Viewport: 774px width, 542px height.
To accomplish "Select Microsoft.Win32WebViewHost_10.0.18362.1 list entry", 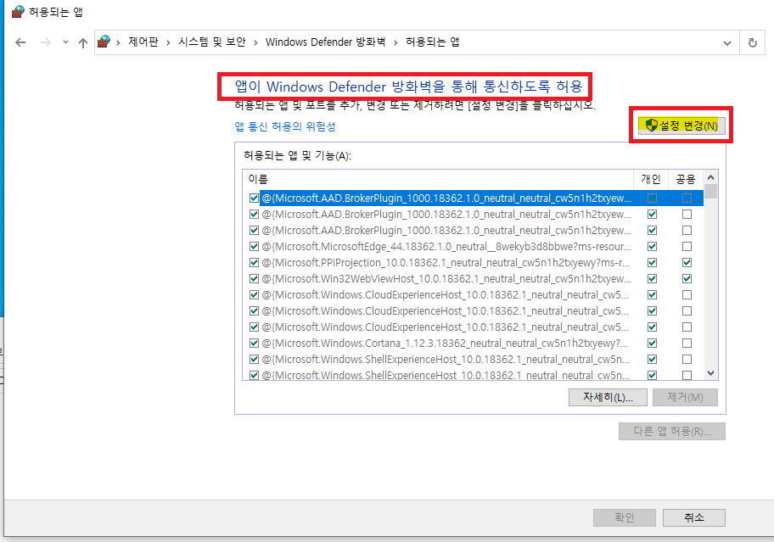I will (x=446, y=279).
